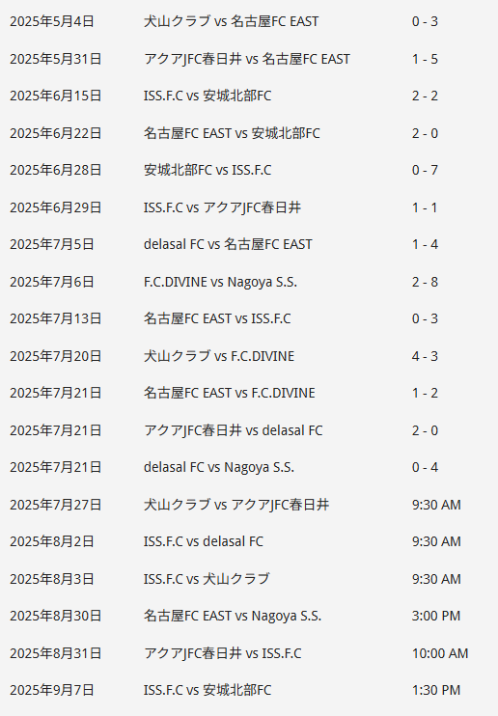Select the delasal FC vs 名古屋FC EAST fixture
Screen dimensions: 498x716
(228, 244)
